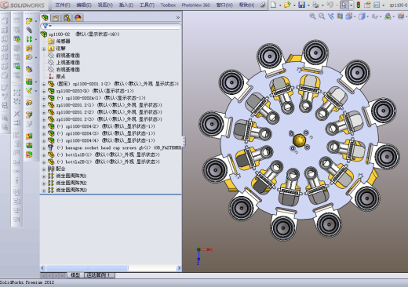The width and height of the screenshot is (408, 287).
Task: Click the feature tree horizontal scrollbar
Action: click(87, 268)
